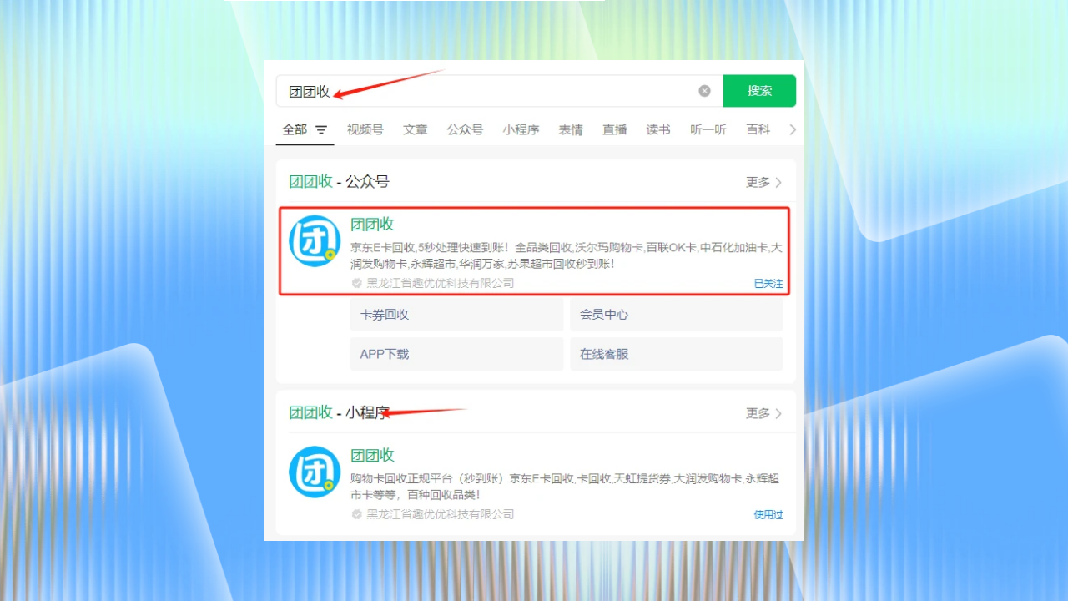Open the 公众号 tab
Image resolution: width=1068 pixels, height=601 pixels.
pos(465,129)
